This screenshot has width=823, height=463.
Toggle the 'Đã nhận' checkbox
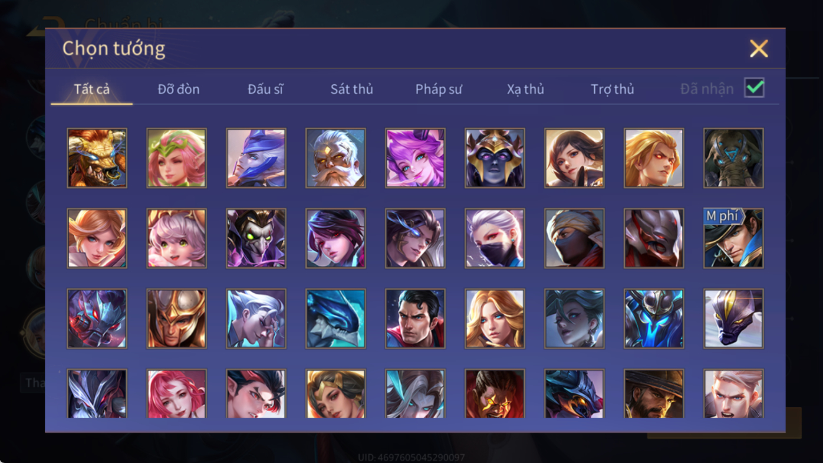coord(754,88)
